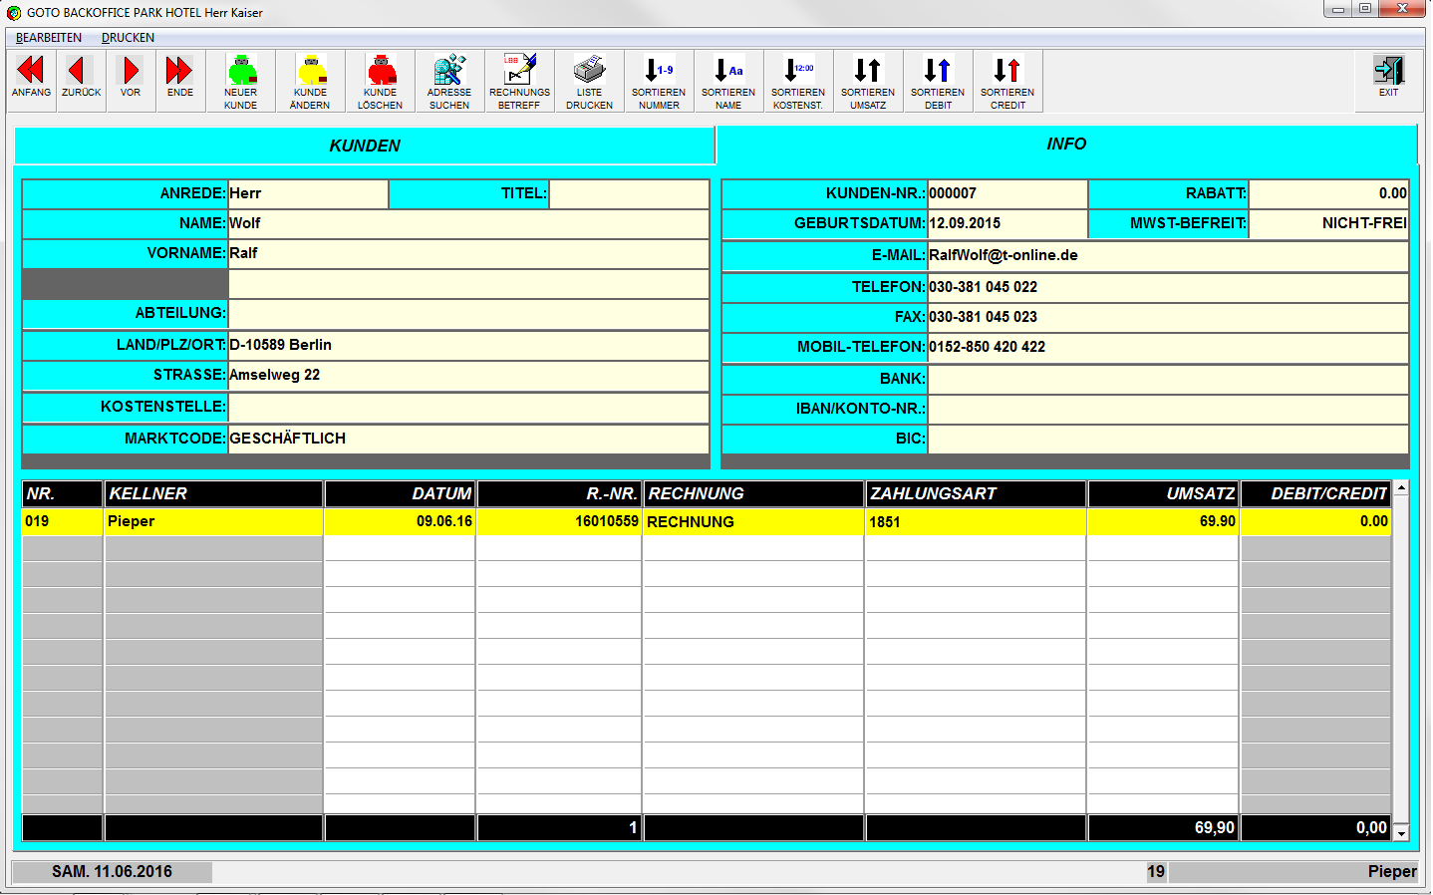Click the E-MAIL field
Image resolution: width=1433 pixels, height=895 pixels.
point(1167,255)
